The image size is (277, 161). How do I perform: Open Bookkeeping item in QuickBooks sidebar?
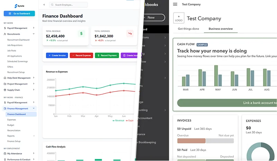(x=147, y=142)
